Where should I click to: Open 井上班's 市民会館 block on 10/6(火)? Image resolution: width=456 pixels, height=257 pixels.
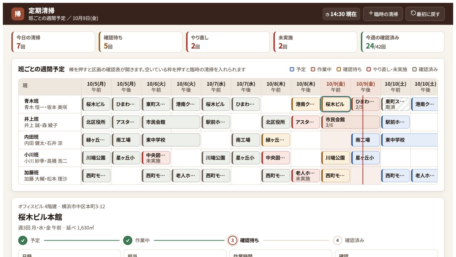[171, 122]
